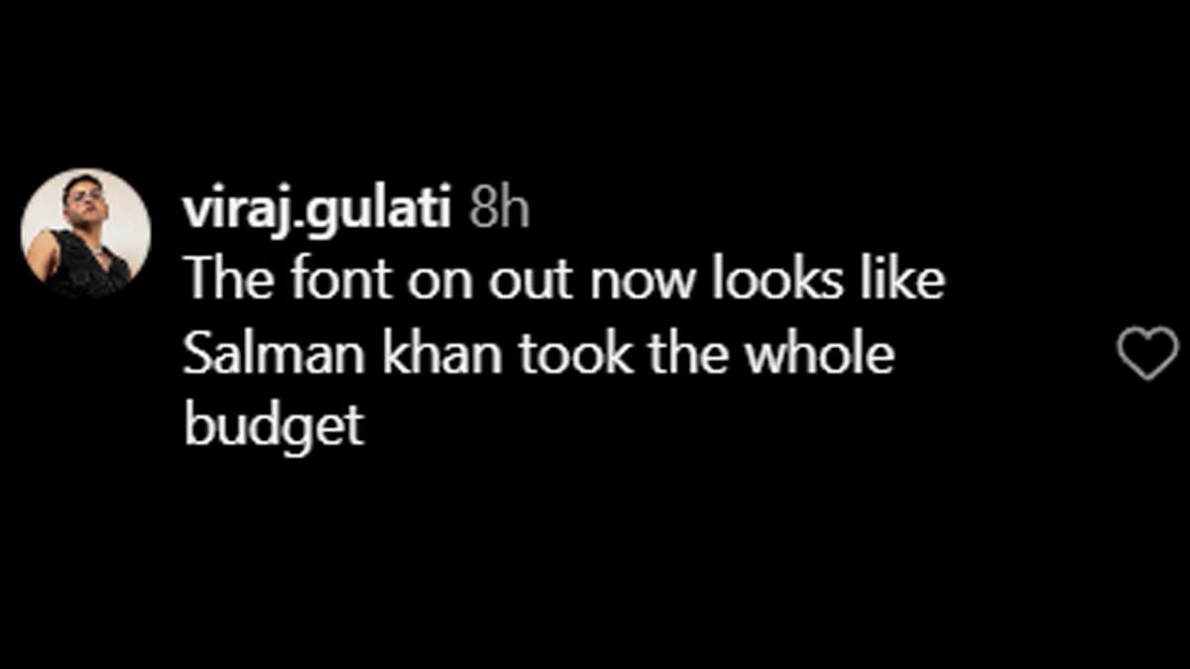Like the comment with the heart icon
This screenshot has height=669, width=1190.
pyautogui.click(x=1148, y=354)
